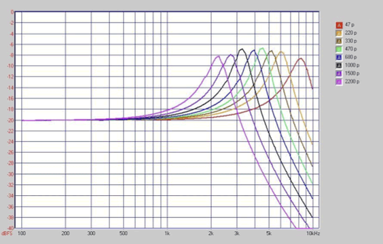Click the 100 frequency axis label

click(22, 234)
